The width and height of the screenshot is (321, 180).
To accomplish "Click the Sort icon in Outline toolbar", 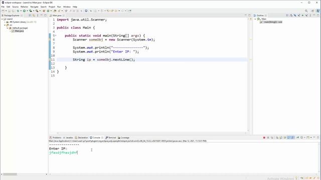I will click(x=291, y=15).
